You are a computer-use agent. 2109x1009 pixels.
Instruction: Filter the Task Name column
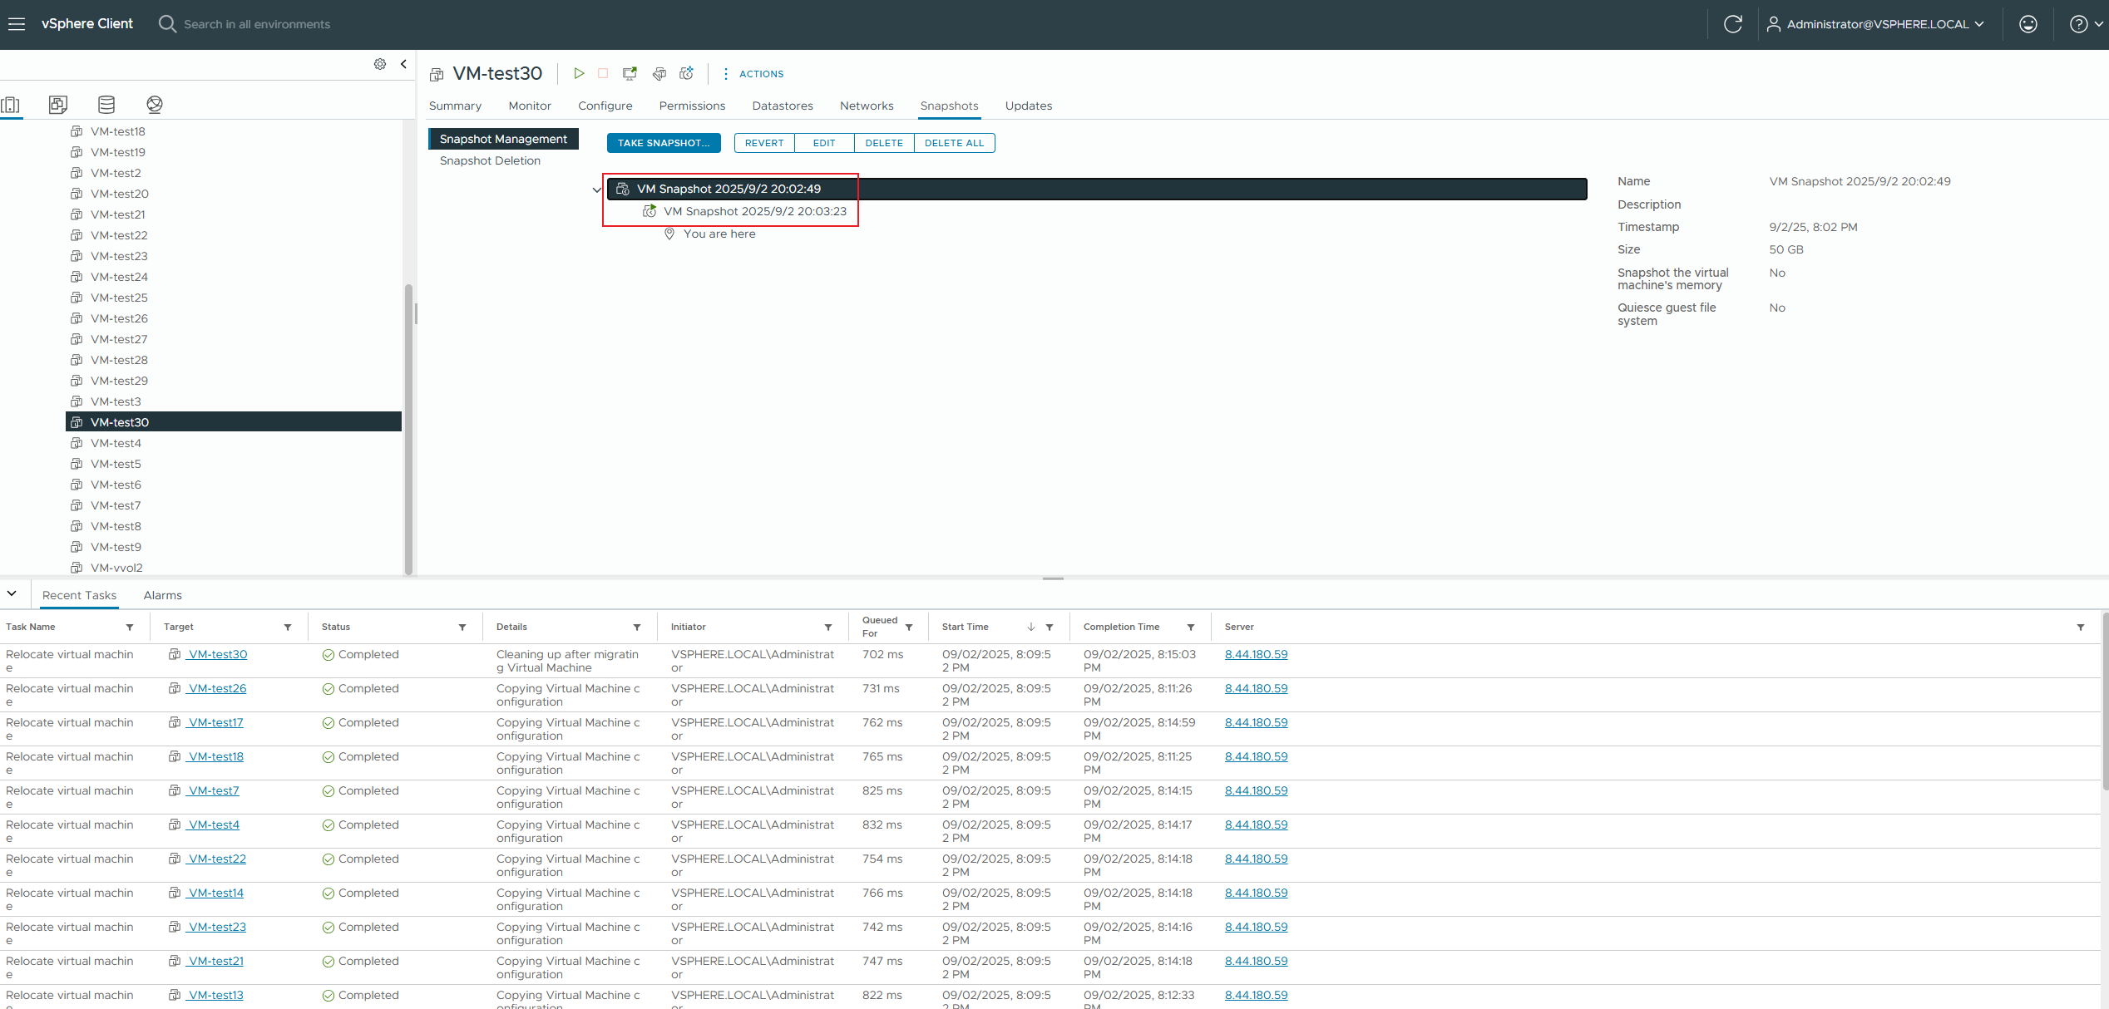130,628
